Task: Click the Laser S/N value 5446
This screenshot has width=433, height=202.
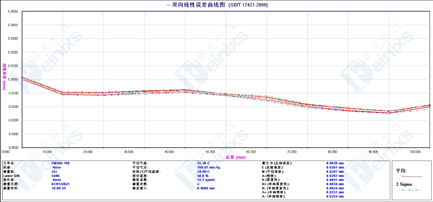Action: (55, 176)
